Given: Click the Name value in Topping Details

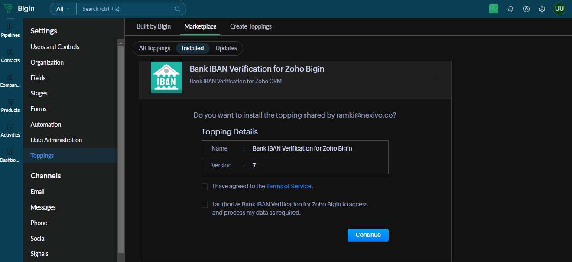Looking at the screenshot, I should pyautogui.click(x=302, y=148).
